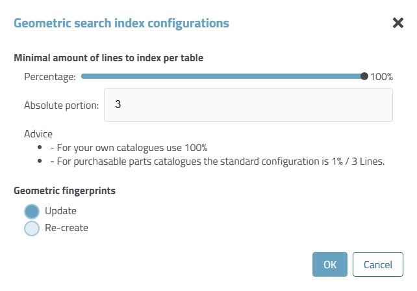Close the Geometric search index configurations dialog
This screenshot has width=417, height=291.
click(x=398, y=23)
